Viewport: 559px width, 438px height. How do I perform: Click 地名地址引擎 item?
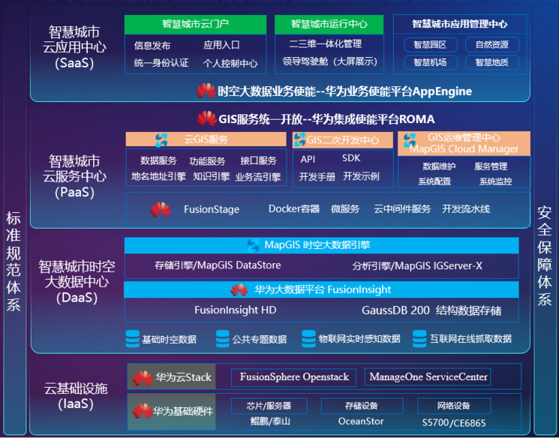pyautogui.click(x=158, y=176)
